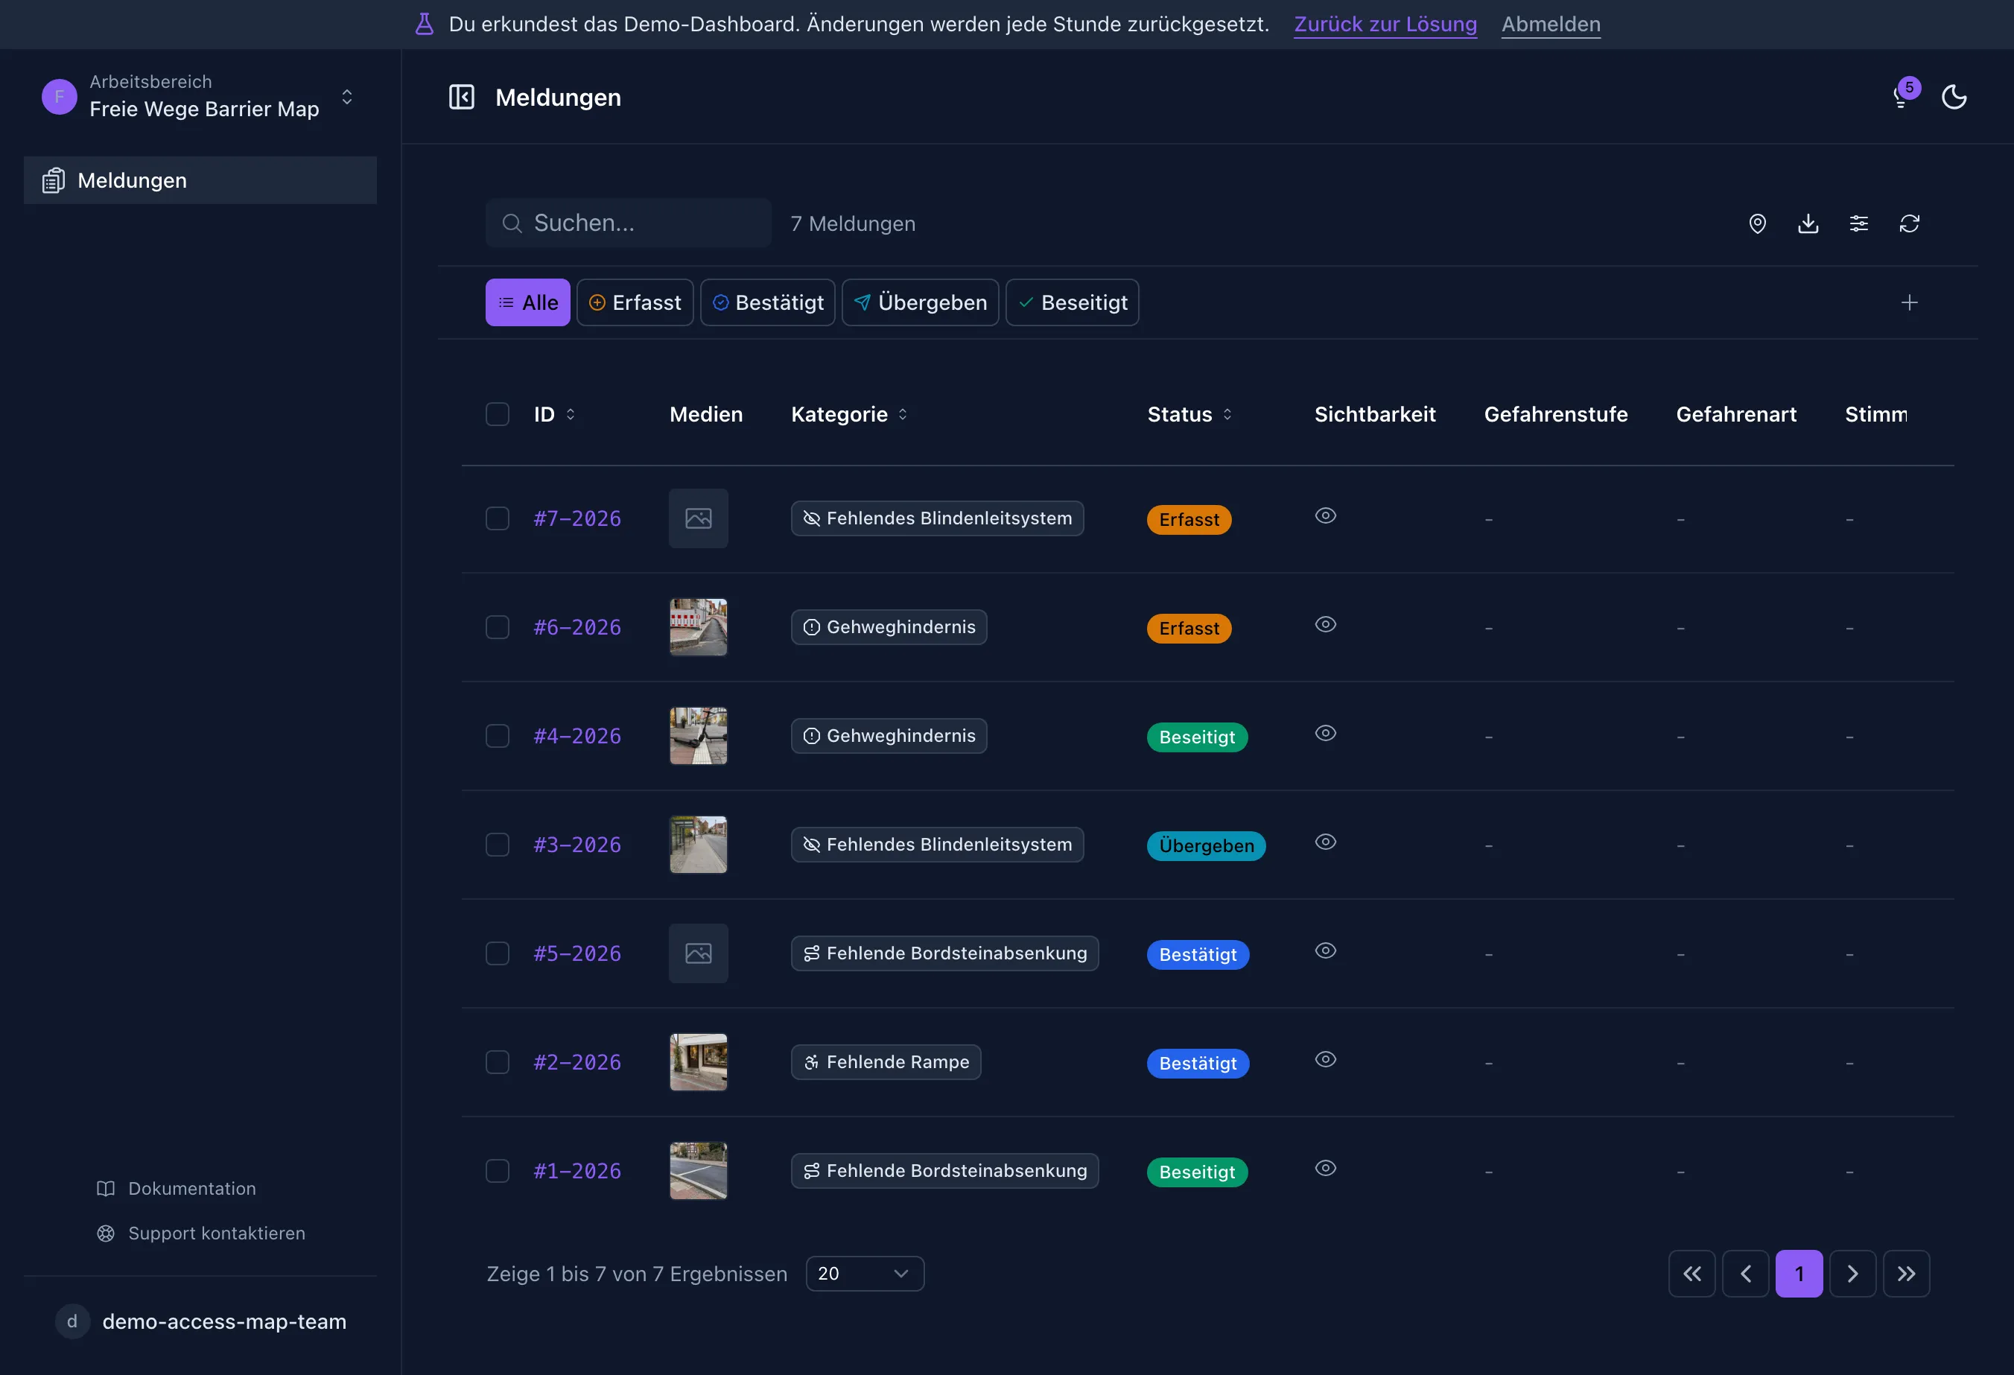Select the checkbox for #7-2026
This screenshot has width=2014, height=1375.
pos(498,518)
